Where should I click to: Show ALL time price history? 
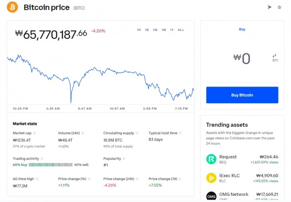pos(181,30)
